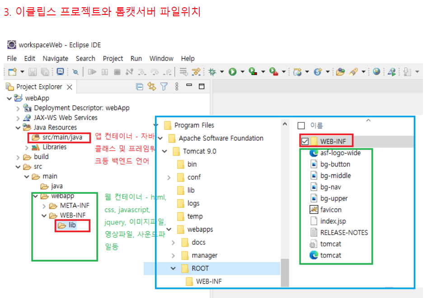Open the Search menu
432x298 pixels.
point(85,59)
